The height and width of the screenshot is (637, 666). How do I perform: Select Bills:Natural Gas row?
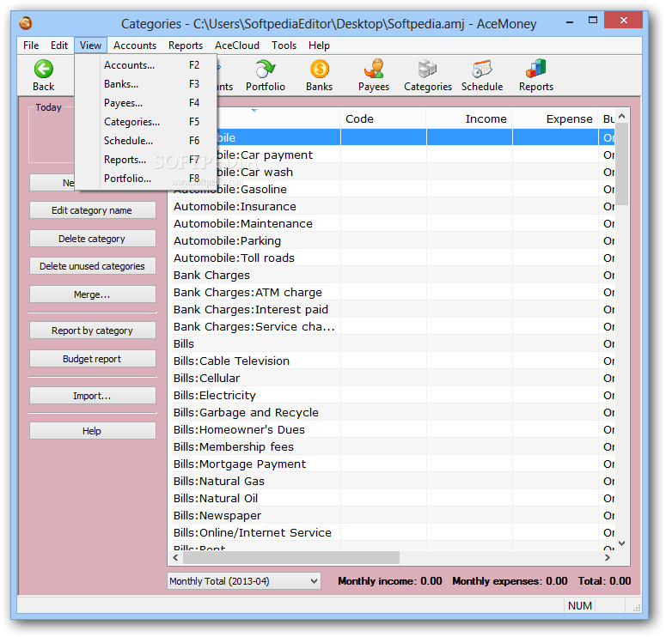click(391, 482)
